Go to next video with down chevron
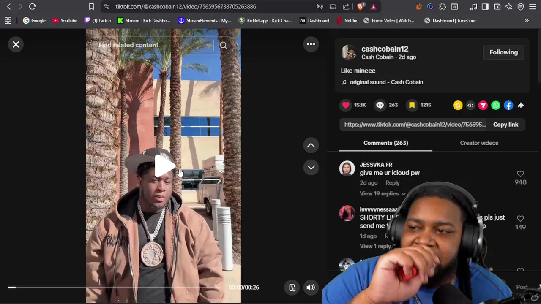The width and height of the screenshot is (541, 304). pyautogui.click(x=311, y=167)
